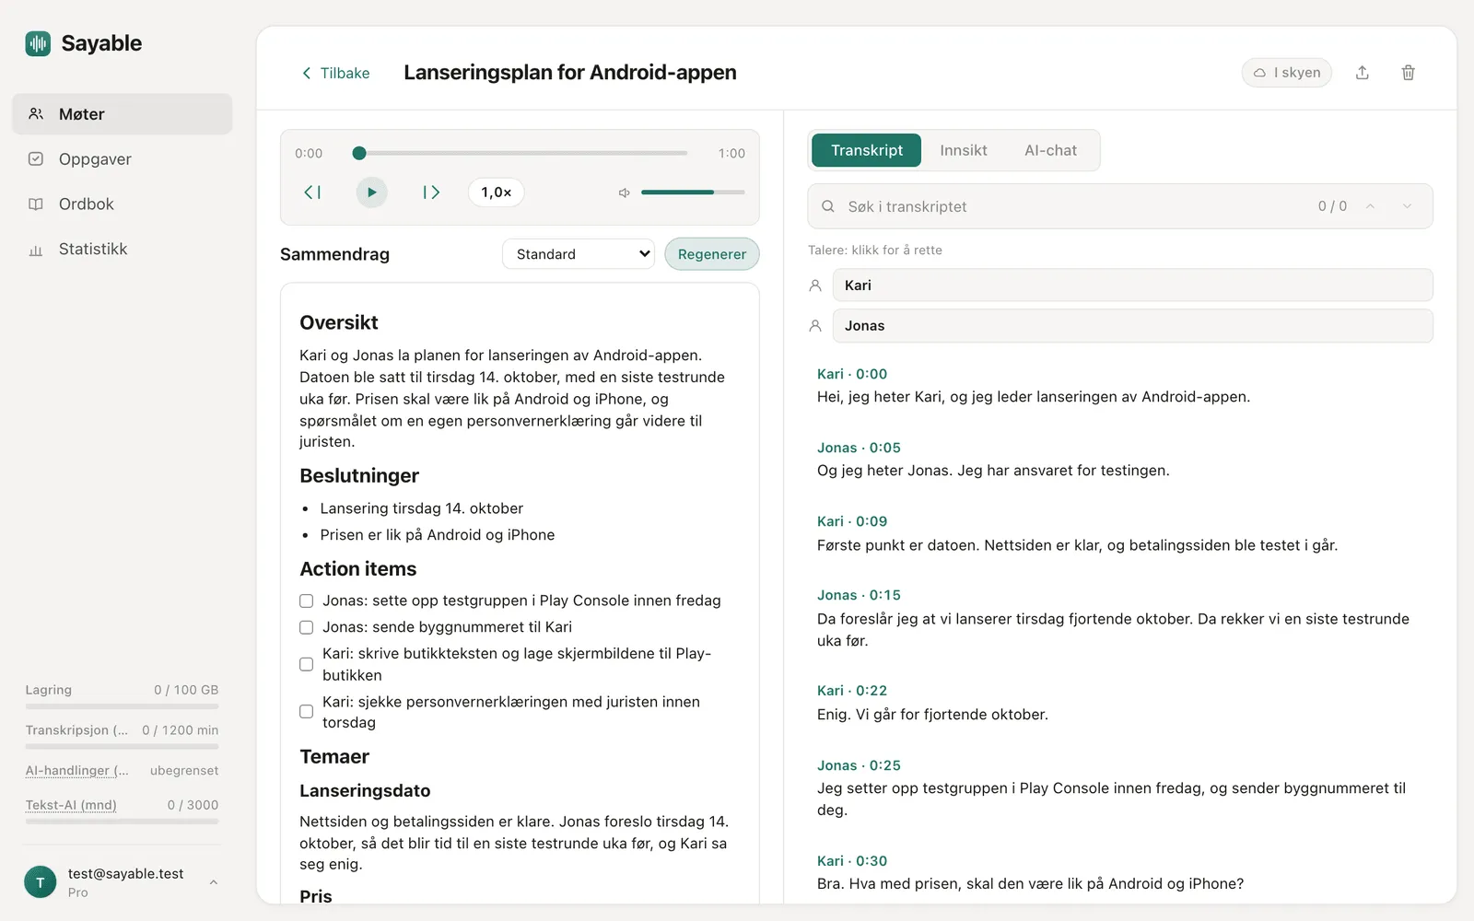The height and width of the screenshot is (921, 1474).
Task: Click the Transkripsjon usage label
Action: click(x=76, y=730)
